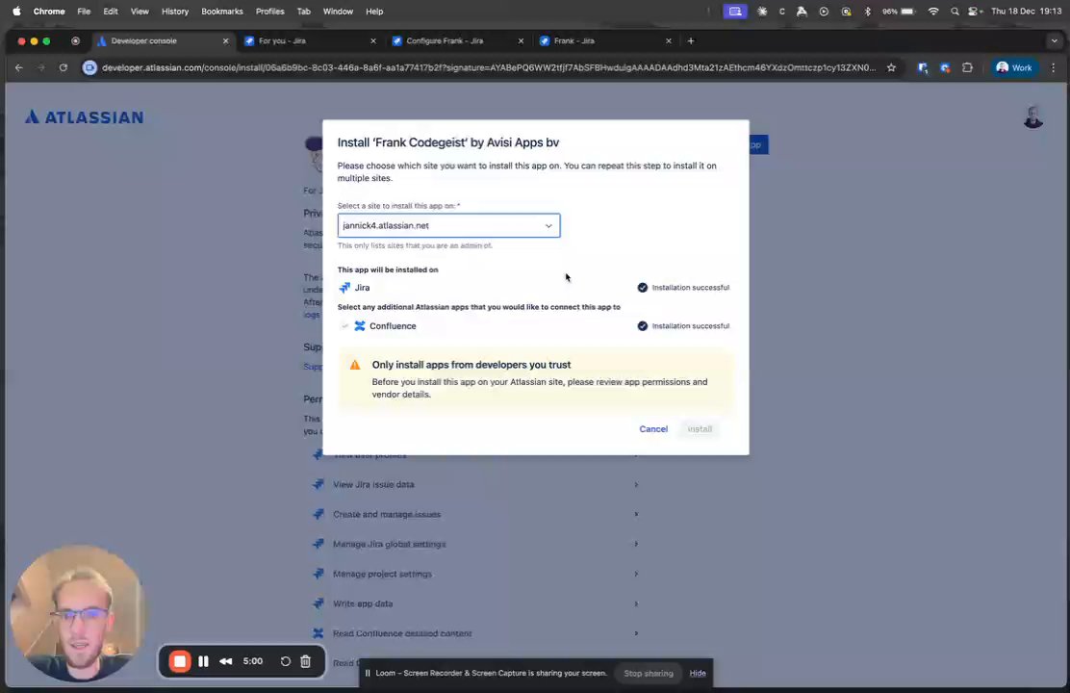Click Hide in screen sharing bar
Viewport: 1070px width, 693px height.
point(698,673)
